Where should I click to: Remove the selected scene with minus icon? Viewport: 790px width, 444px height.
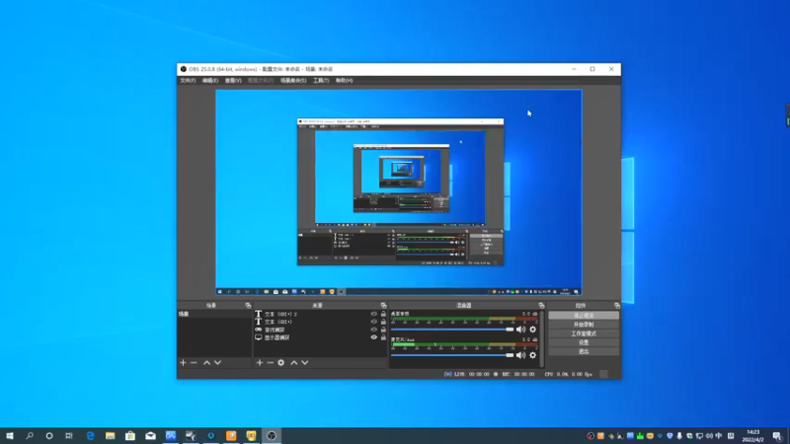[x=194, y=362]
